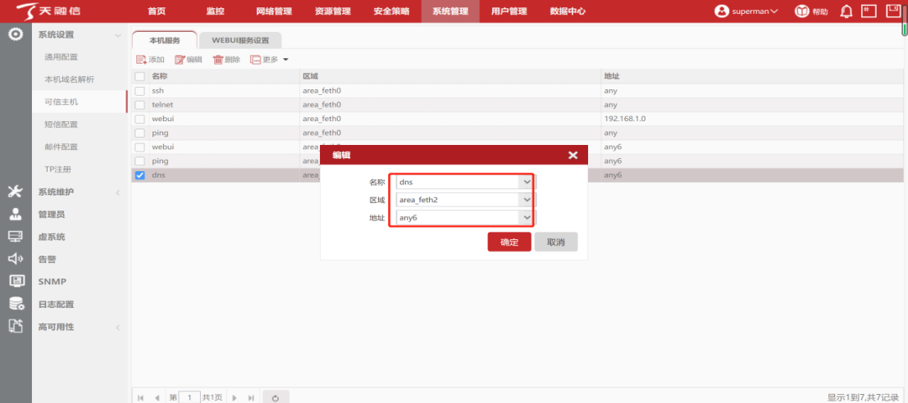Click the 添加 add toolbar button

click(150, 60)
